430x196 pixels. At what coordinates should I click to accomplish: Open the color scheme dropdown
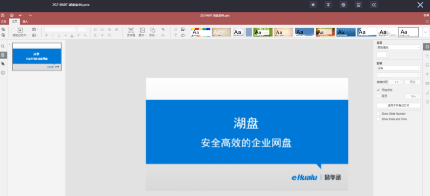pyautogui.click(x=184, y=29)
